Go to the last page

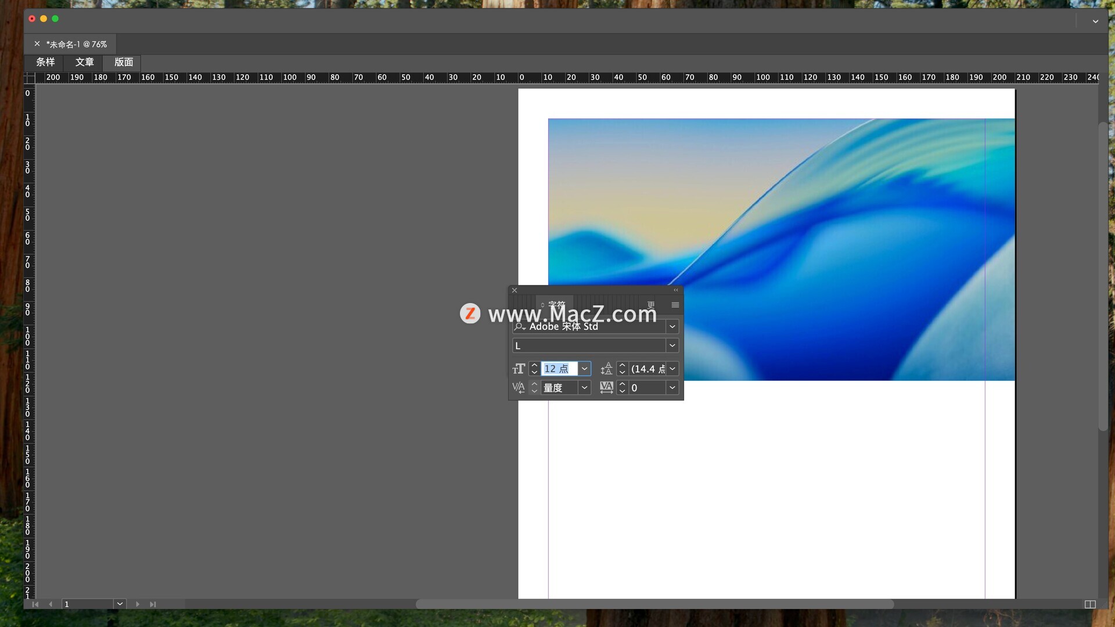153,604
